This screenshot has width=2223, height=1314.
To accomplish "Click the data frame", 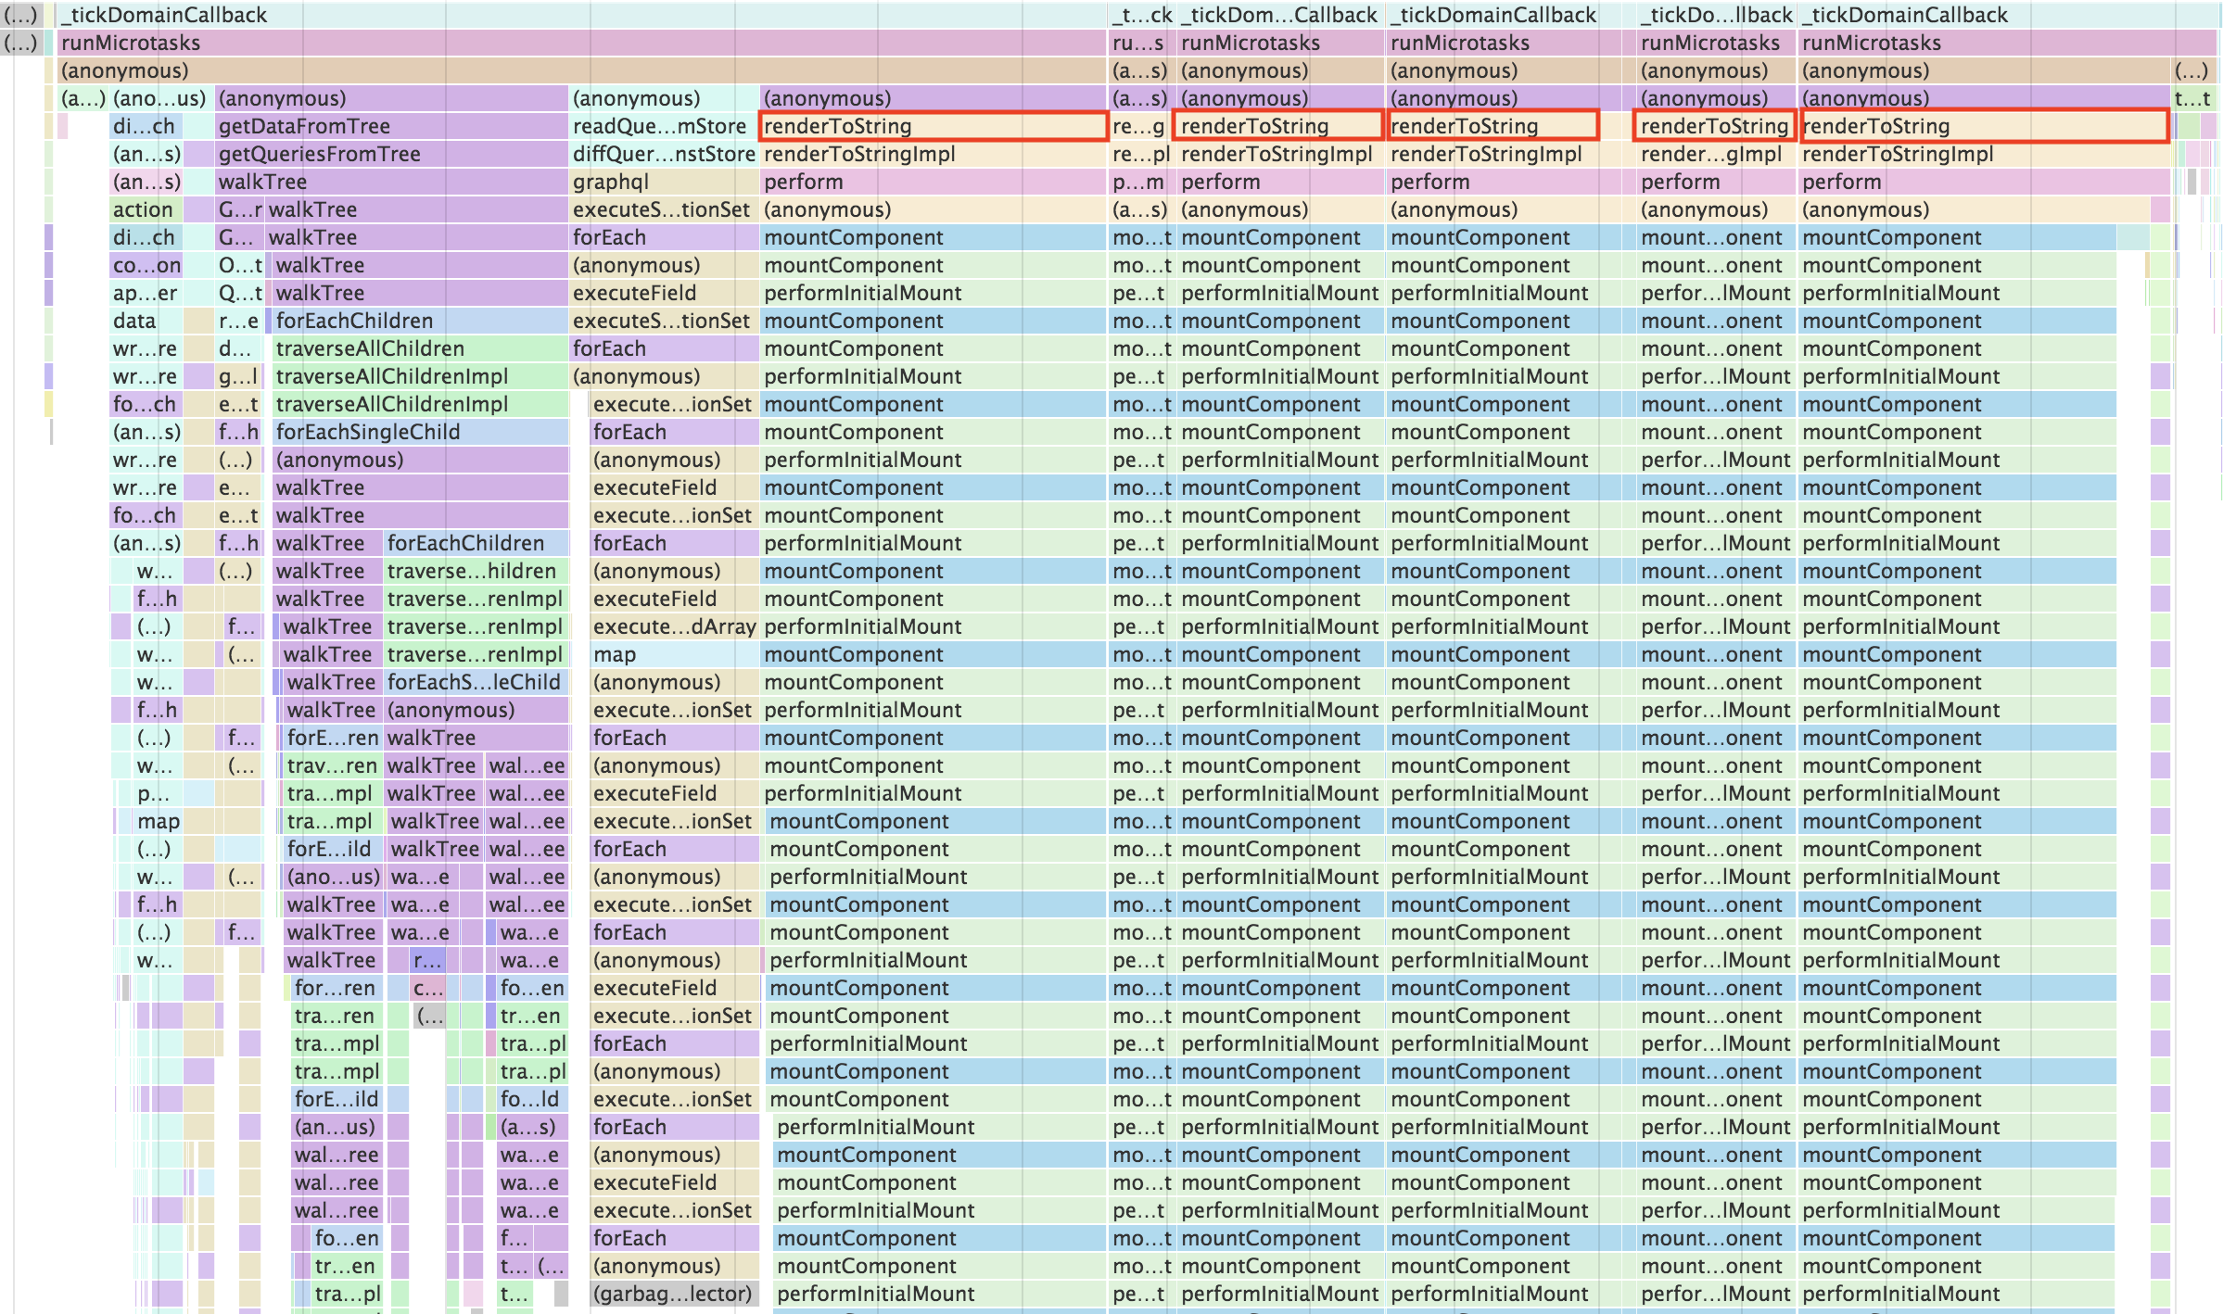I will tap(145, 321).
